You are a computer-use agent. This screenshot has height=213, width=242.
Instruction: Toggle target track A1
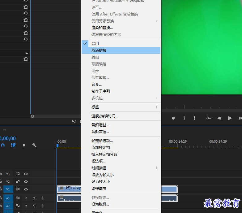click(8, 198)
